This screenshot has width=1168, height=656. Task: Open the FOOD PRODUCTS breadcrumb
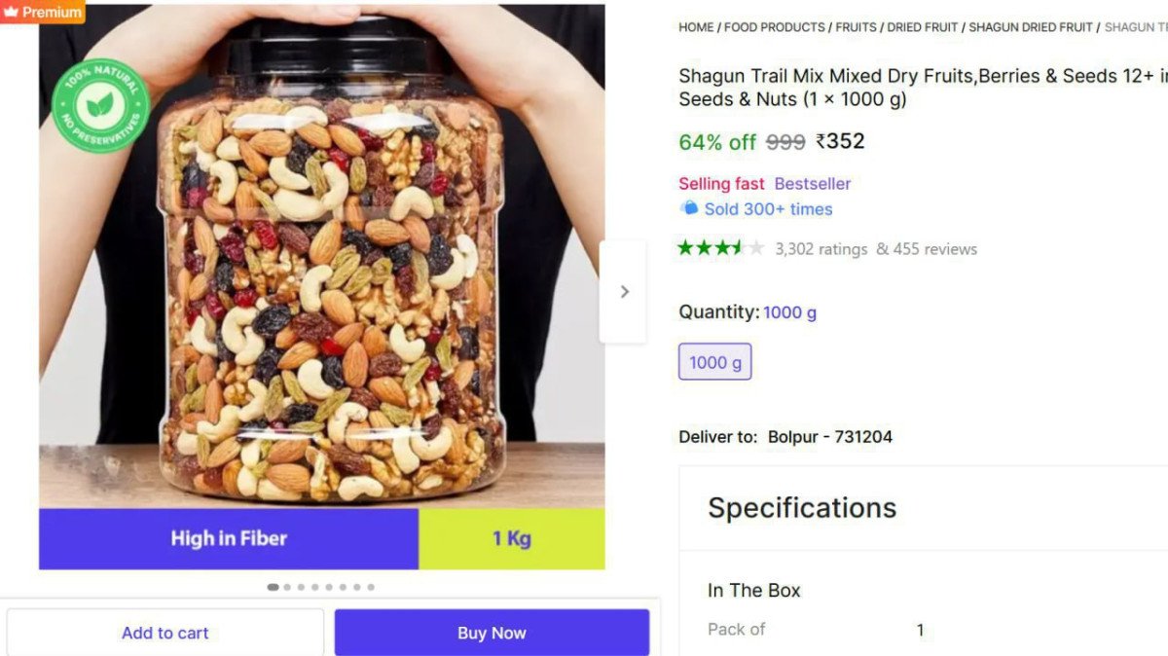pos(775,27)
